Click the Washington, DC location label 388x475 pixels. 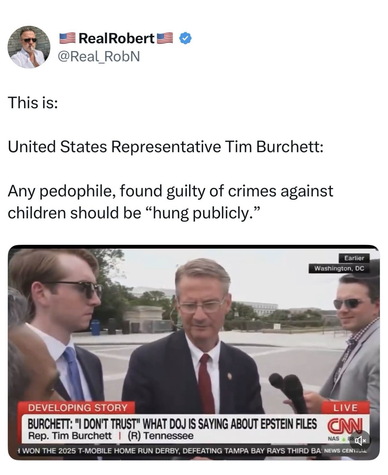339,268
